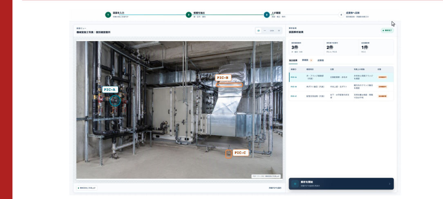Click the status badge in PIC-B row

coord(383,87)
